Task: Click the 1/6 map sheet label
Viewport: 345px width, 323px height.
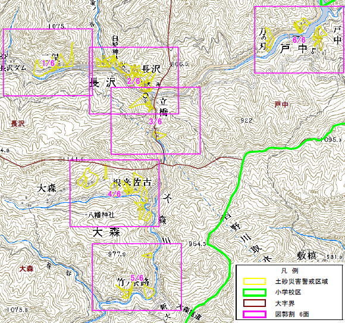Action: point(48,64)
